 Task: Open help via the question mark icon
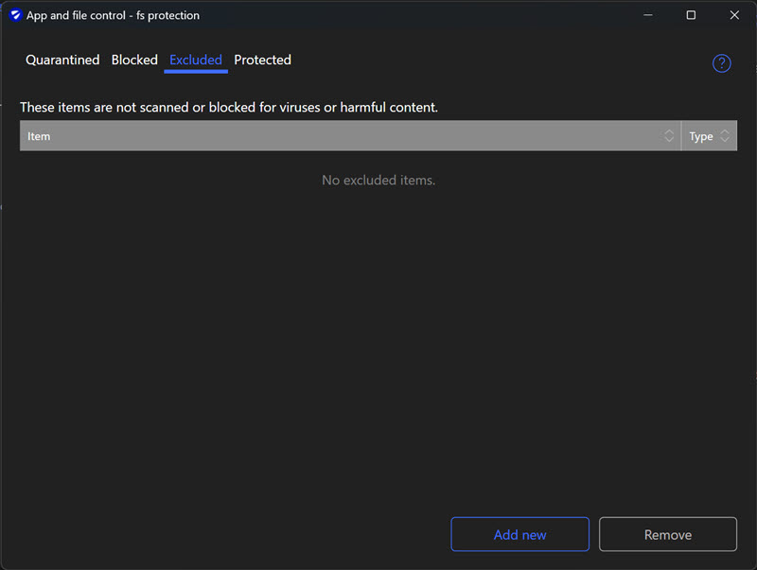click(722, 63)
